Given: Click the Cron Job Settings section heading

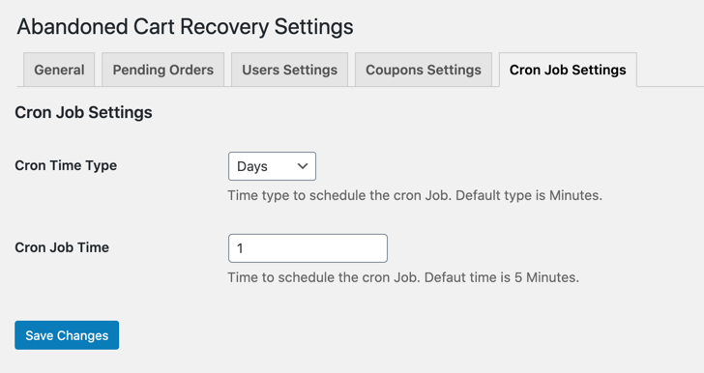Looking at the screenshot, I should [83, 112].
